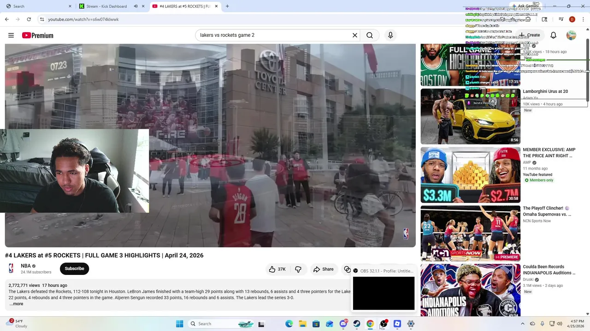The image size is (590, 331).
Task: Open the 'Lamborghini Urus at 20' title link
Action: point(545,91)
